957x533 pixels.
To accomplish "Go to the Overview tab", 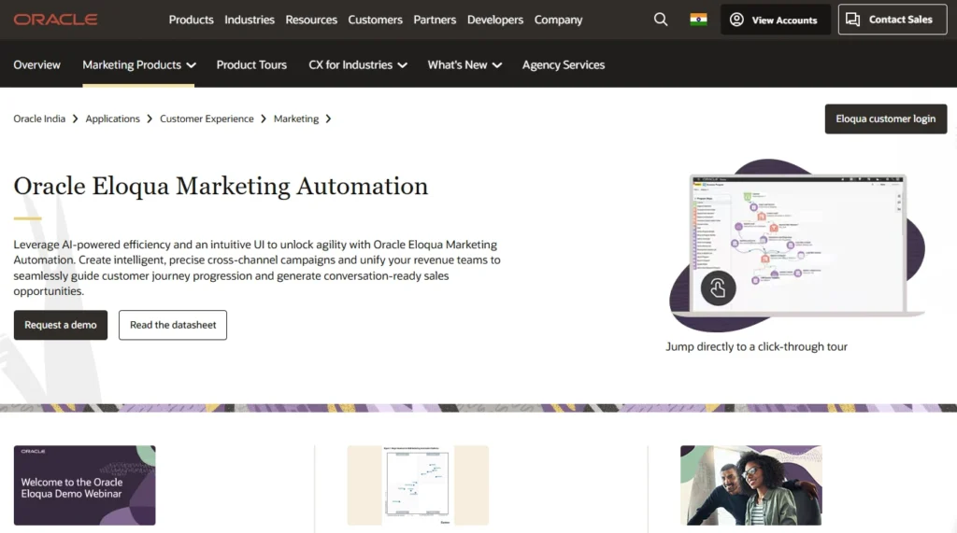I will click(x=36, y=64).
